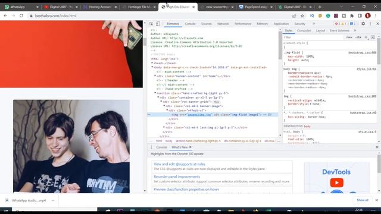The height and width of the screenshot is (214, 381).
Task: Open DevTools settings gear
Action: [363, 24]
